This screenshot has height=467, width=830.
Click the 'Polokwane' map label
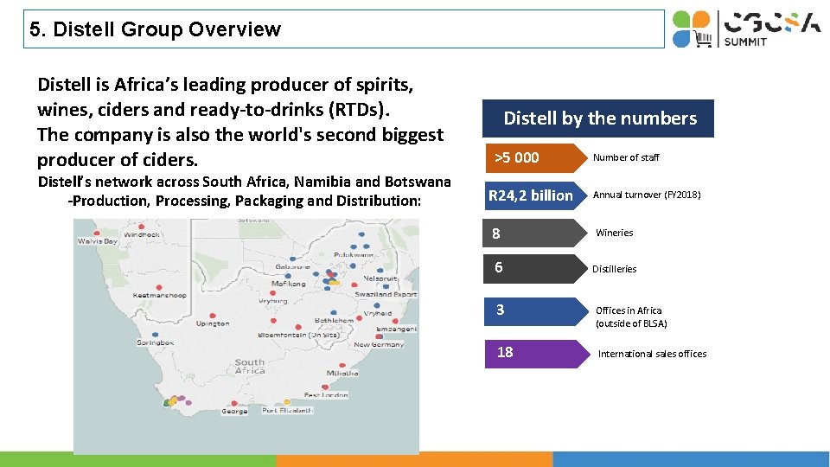[354, 254]
